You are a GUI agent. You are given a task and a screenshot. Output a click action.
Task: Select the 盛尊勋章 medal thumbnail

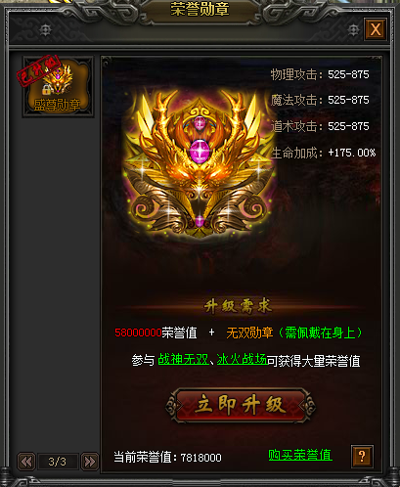point(58,87)
